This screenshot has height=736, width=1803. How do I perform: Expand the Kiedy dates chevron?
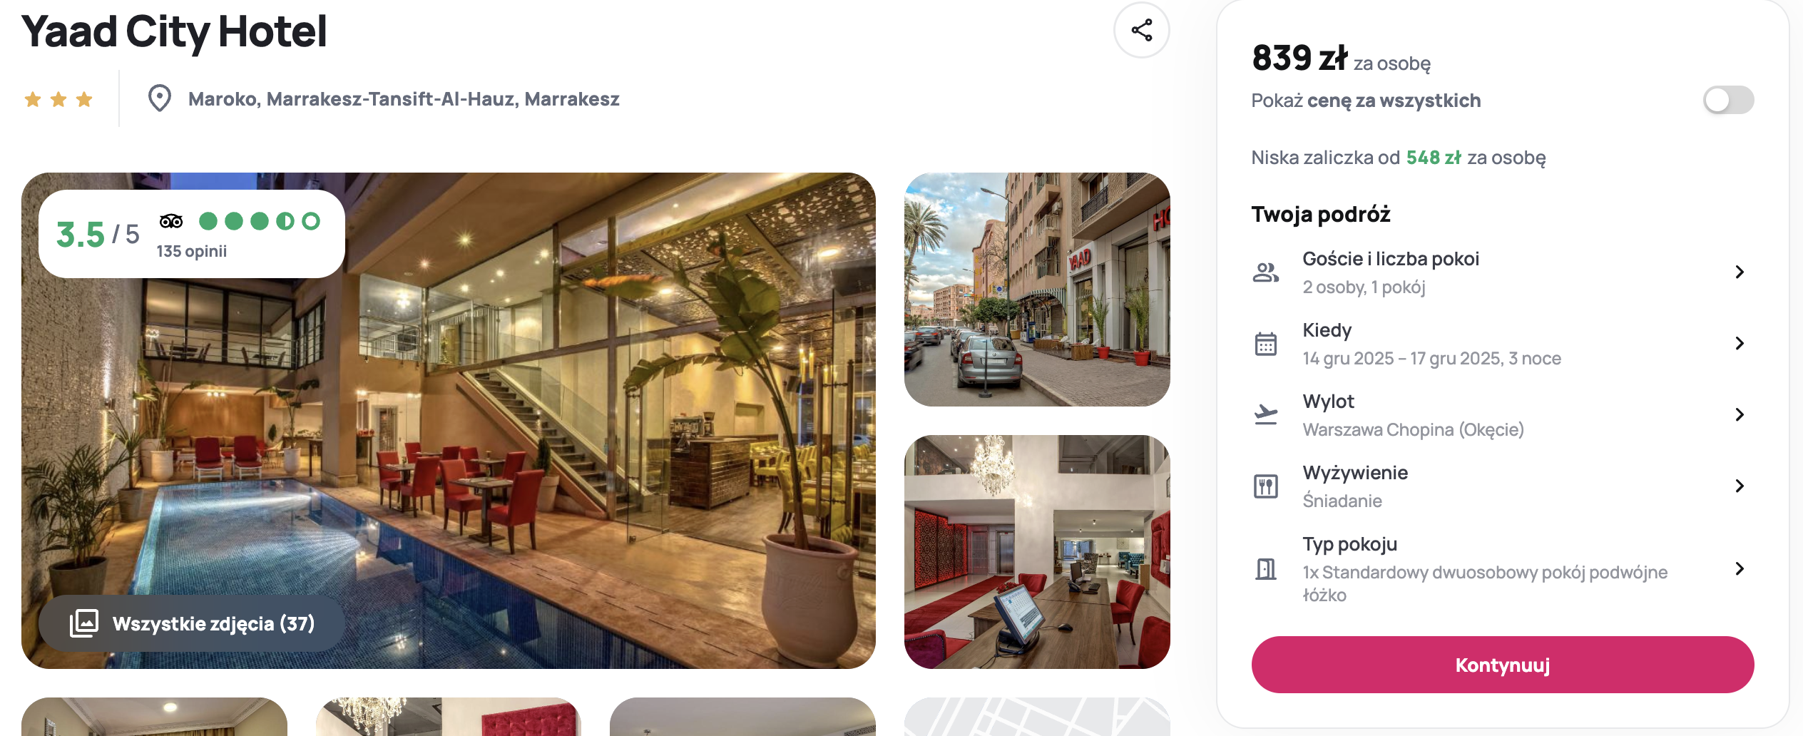[x=1740, y=343]
